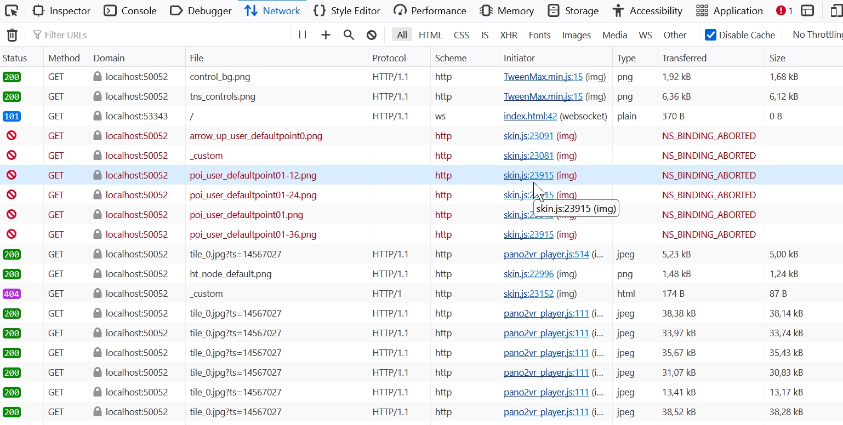
Task: Click blocked icon of arrow_up_user_defaultpoint0.png row
Action: (11, 135)
